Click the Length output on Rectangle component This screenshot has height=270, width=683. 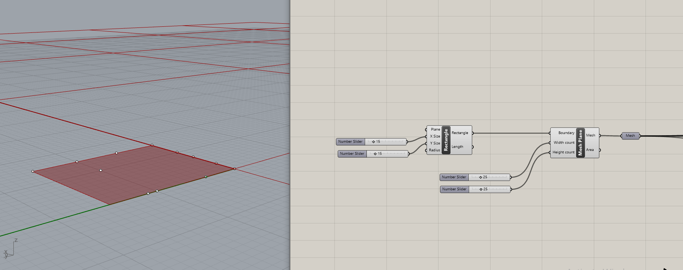click(457, 147)
